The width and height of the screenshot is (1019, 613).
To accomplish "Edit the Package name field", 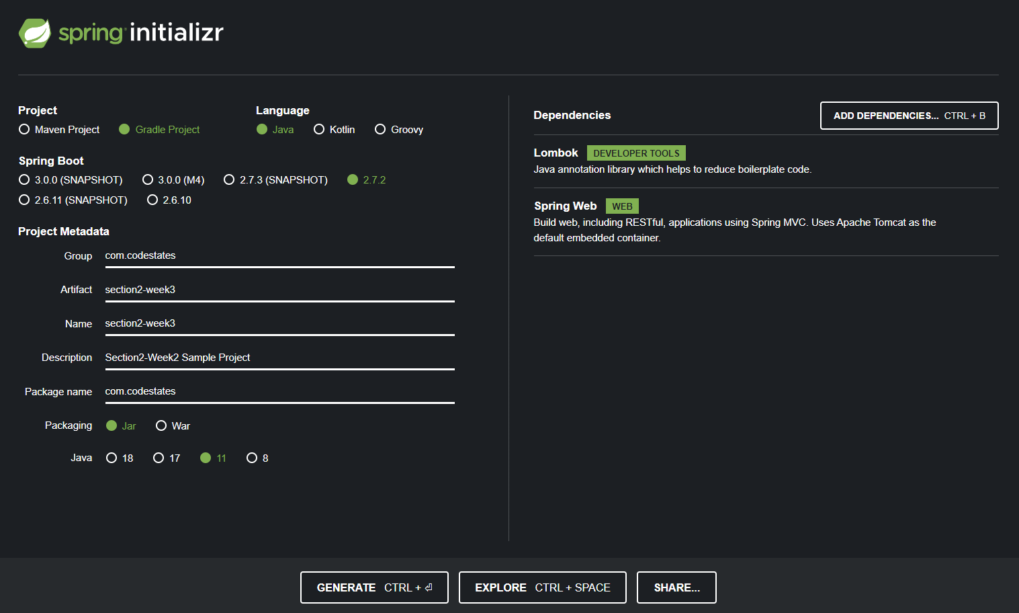I will tap(280, 392).
